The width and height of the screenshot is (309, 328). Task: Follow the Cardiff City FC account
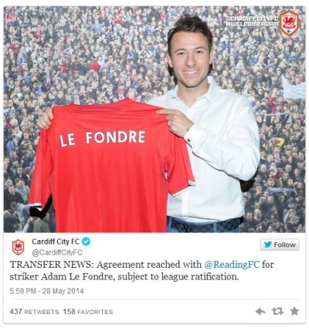[x=280, y=245]
